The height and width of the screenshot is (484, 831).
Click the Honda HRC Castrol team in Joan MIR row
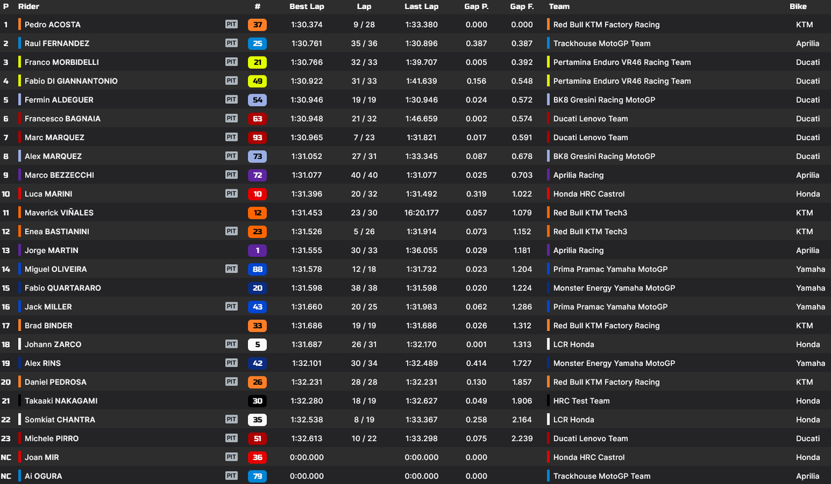coord(589,457)
